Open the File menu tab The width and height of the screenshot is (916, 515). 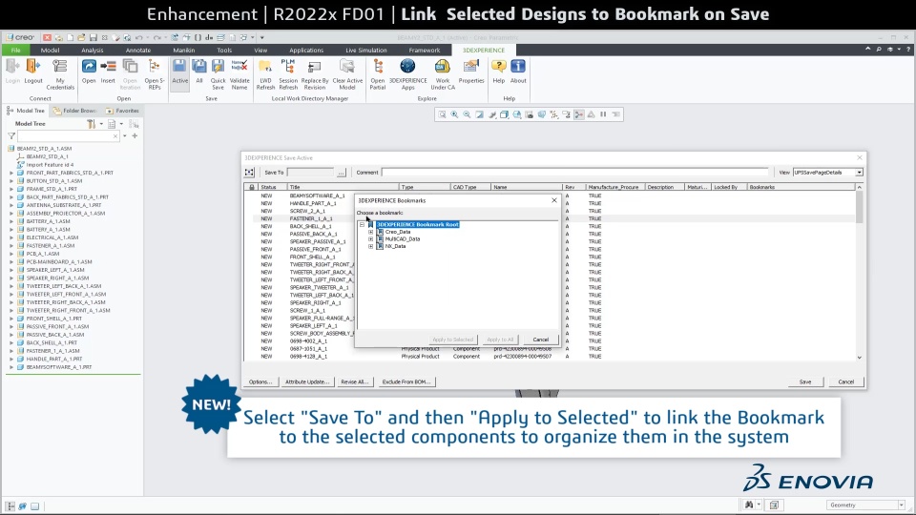(16, 51)
